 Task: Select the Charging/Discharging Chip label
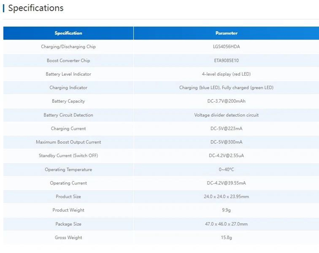68,47
